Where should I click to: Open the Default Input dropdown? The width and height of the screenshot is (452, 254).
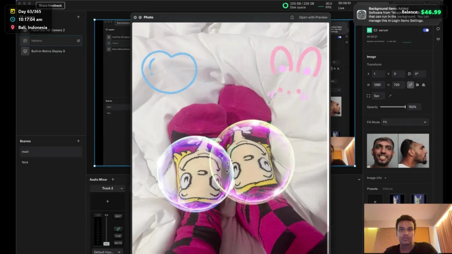107,252
